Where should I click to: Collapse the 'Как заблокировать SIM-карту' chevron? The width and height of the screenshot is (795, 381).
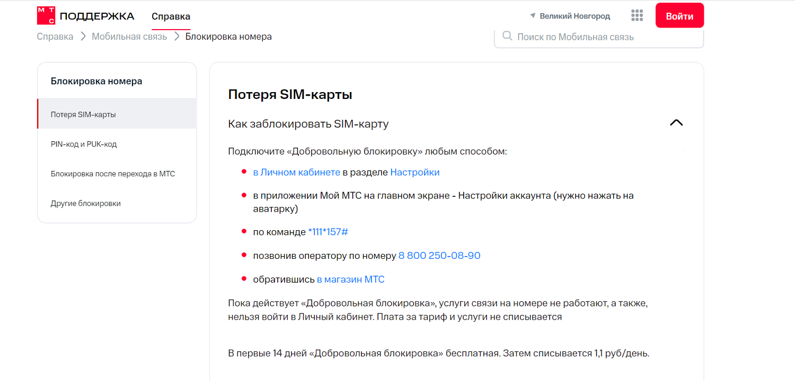pyautogui.click(x=676, y=123)
